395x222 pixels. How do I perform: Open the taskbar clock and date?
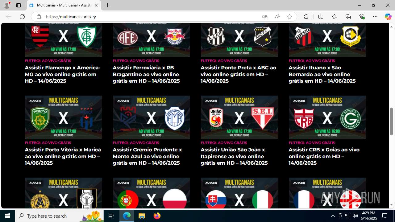(x=368, y=216)
